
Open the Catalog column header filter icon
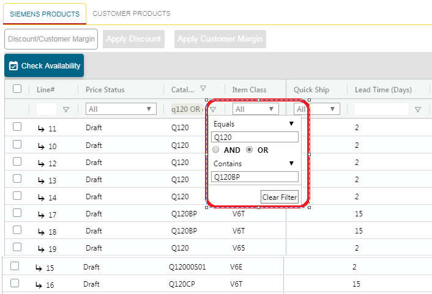[x=203, y=89]
